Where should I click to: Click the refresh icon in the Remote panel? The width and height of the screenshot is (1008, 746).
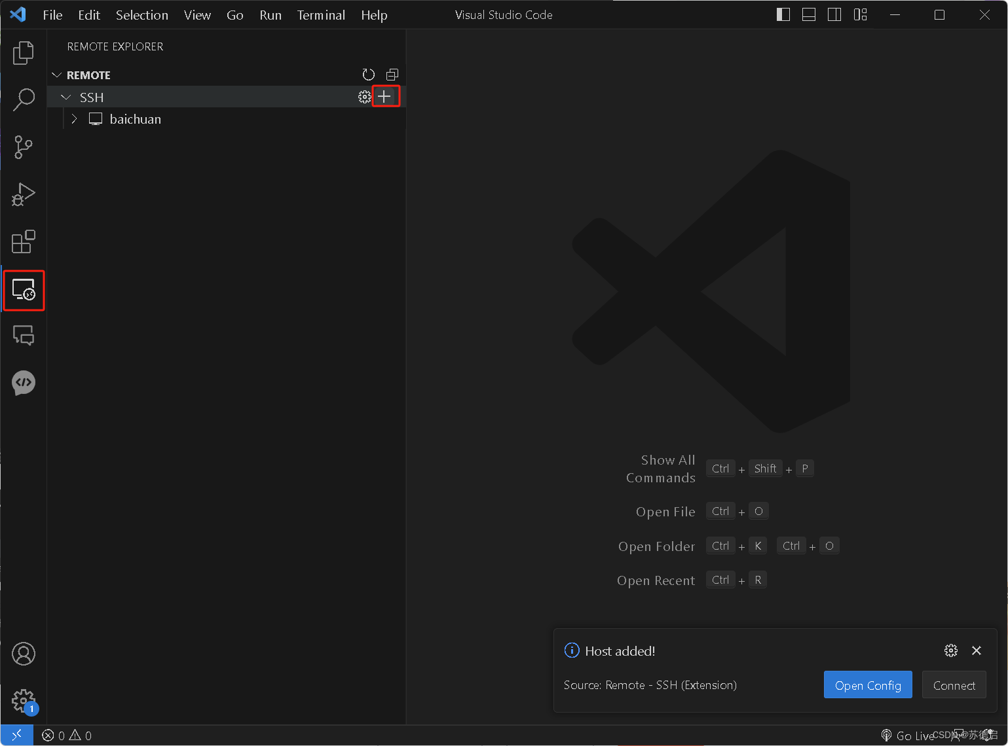coord(368,75)
